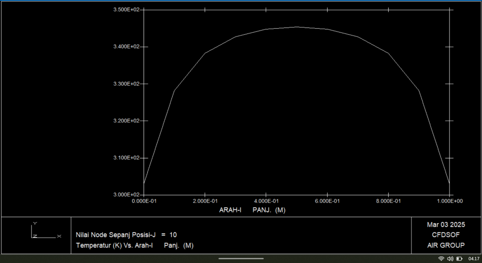Viewport: 482px width, 263px height.
Task: Click the 3.500E+02 y-axis label
Action: click(127, 10)
